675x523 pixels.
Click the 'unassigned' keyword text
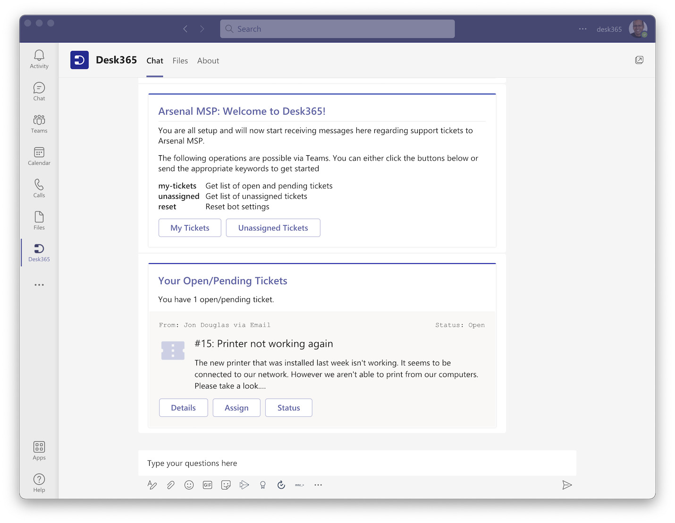[179, 196]
